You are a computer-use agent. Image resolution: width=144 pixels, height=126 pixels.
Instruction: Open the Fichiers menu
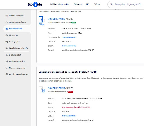(x=77, y=4)
